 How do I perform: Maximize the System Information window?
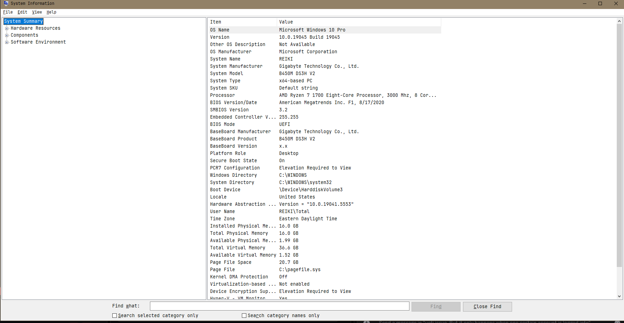coord(600,3)
